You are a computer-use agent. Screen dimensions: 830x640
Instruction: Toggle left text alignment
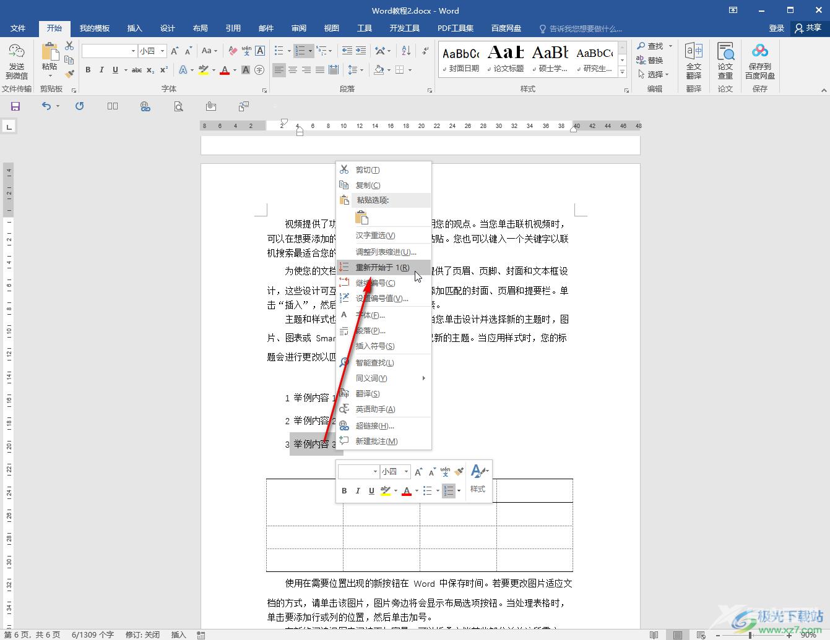tap(279, 70)
